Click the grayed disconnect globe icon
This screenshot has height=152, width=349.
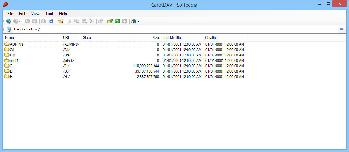(16, 21)
